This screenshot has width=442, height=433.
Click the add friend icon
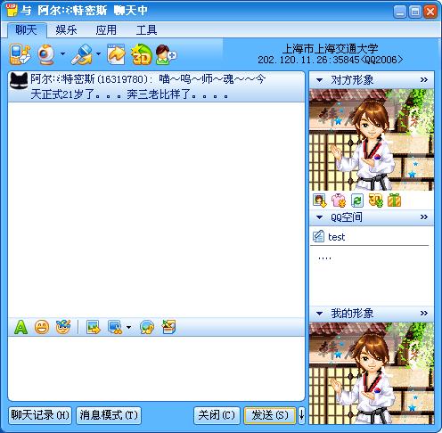166,54
